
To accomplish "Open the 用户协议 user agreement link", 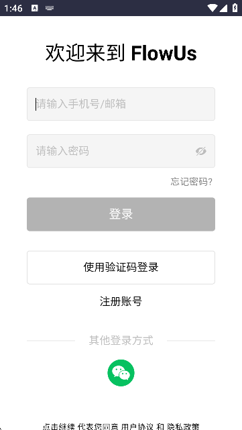I will 137,427.
